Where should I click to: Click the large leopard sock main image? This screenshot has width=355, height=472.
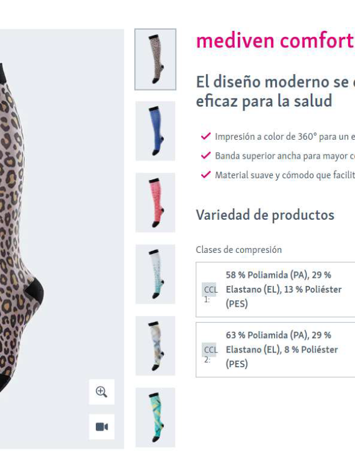[62, 239]
